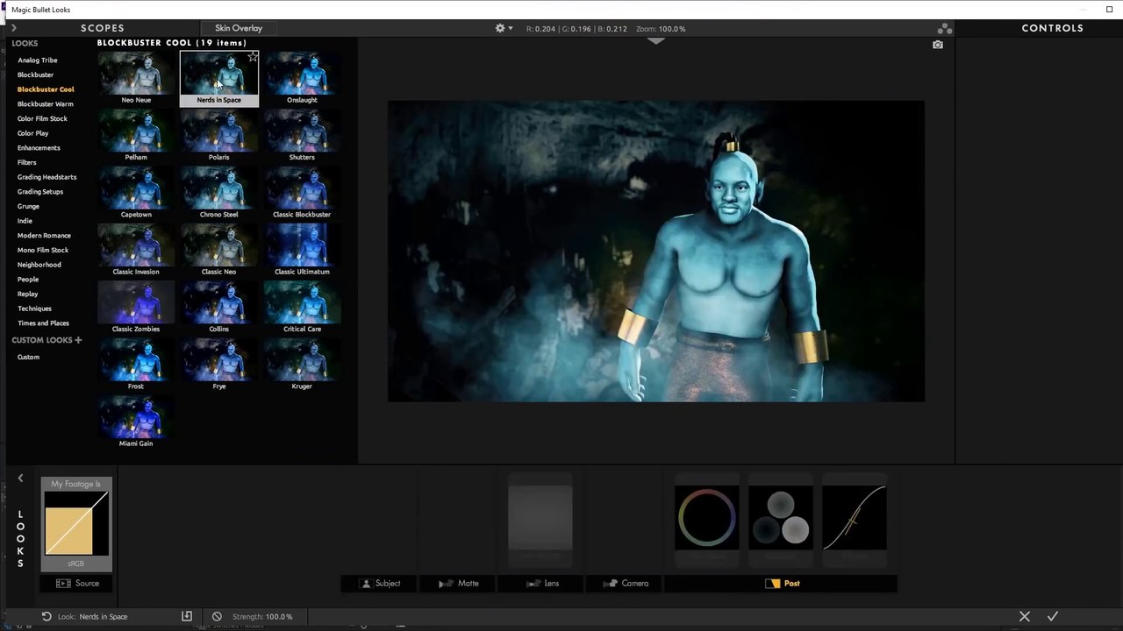Open the Analog Tribe looks category
This screenshot has height=631, width=1123.
point(37,60)
